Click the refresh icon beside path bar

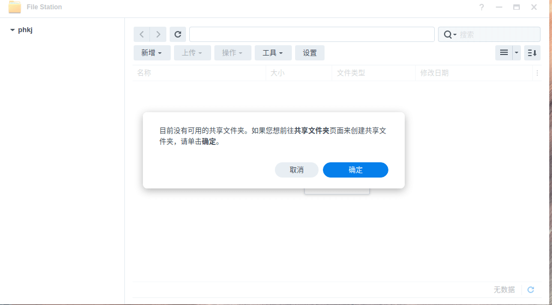178,34
